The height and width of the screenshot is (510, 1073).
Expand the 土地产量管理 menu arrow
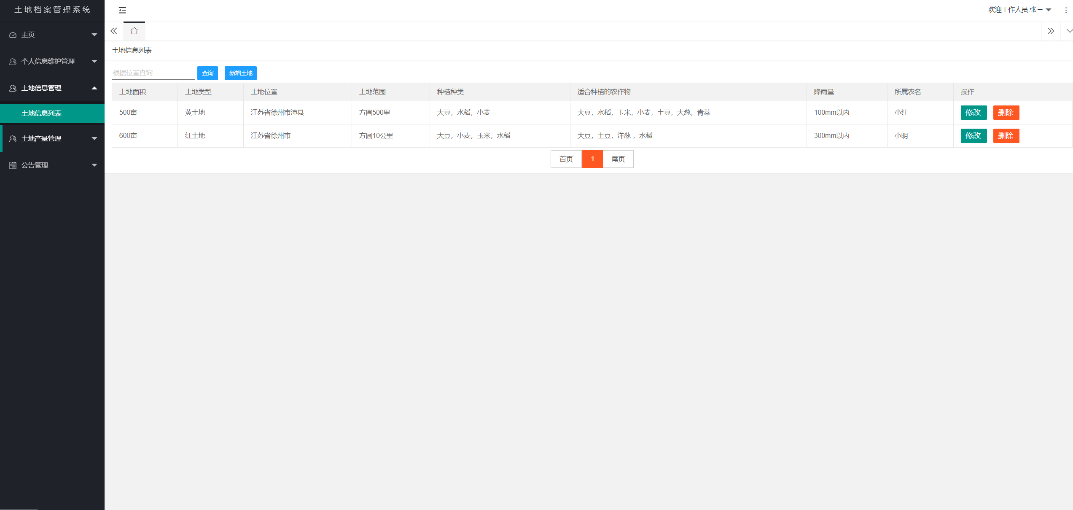(94, 139)
